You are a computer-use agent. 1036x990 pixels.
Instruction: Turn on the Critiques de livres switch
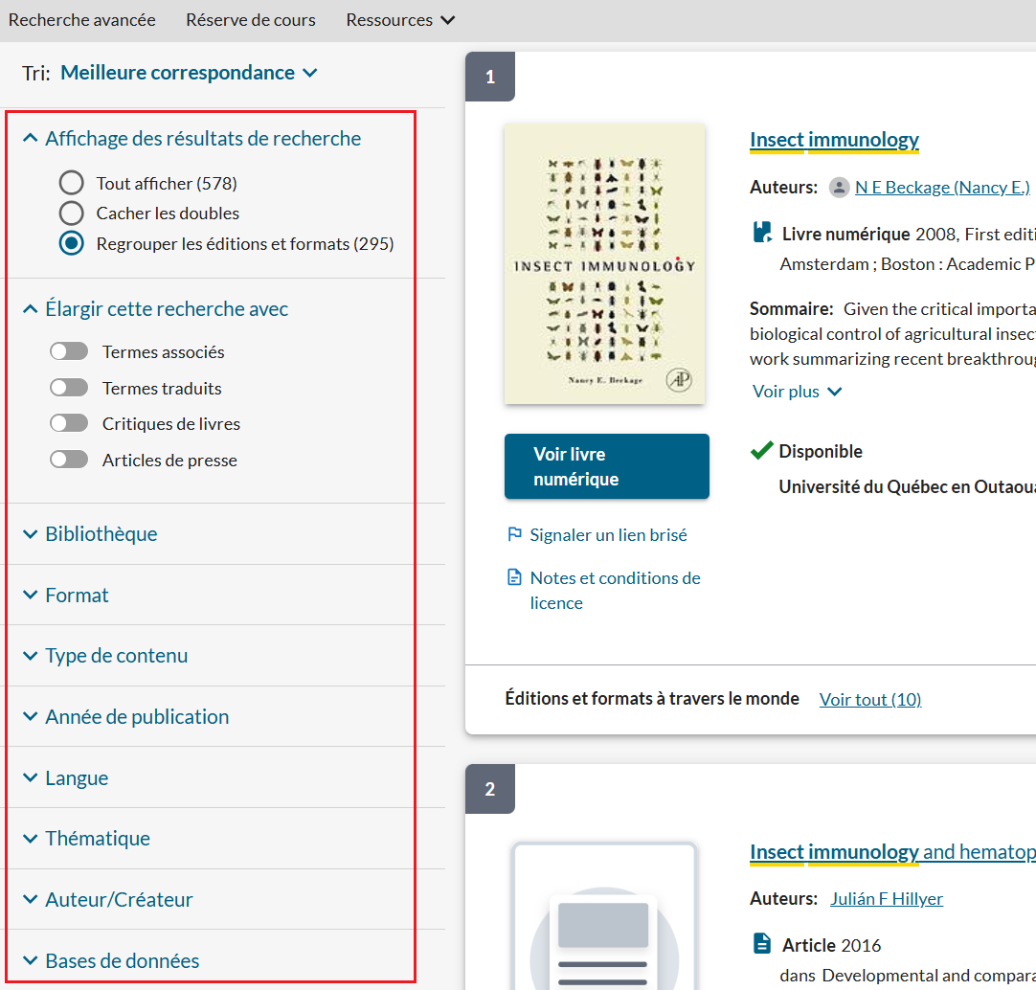coord(69,423)
